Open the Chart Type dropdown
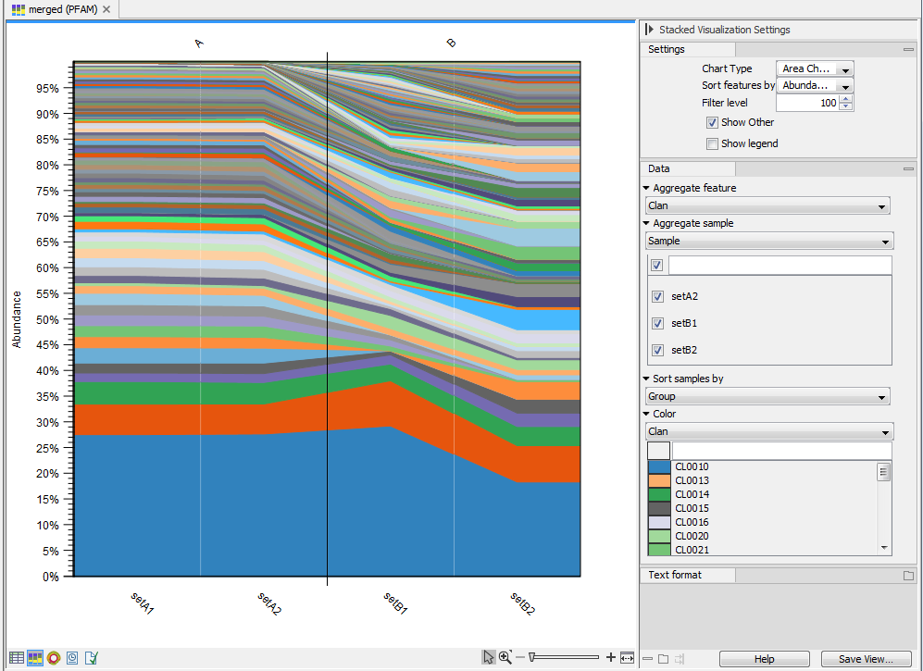This screenshot has height=671, width=923. (x=815, y=68)
